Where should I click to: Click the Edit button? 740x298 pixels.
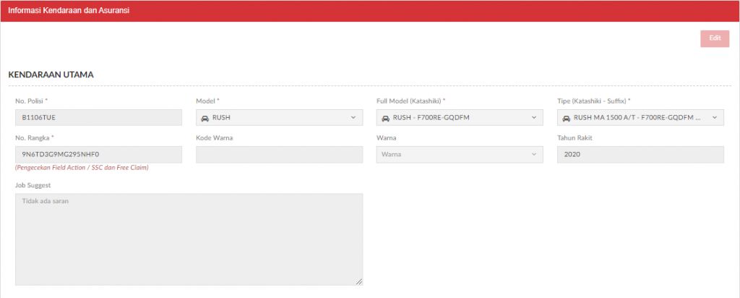(x=715, y=39)
